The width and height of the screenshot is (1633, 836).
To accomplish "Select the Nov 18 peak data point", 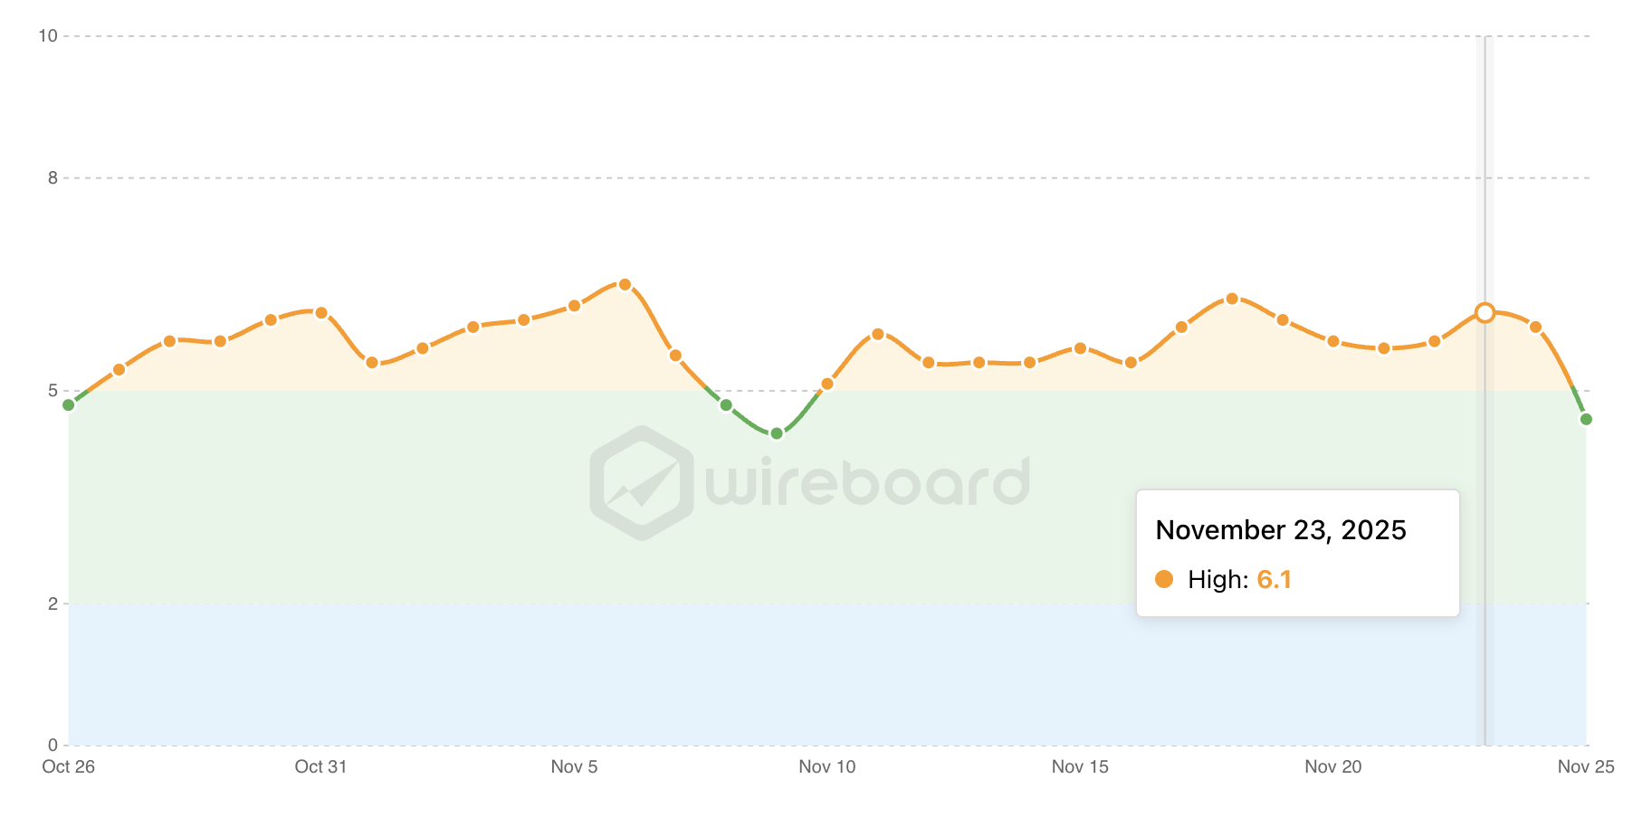I will pos(1232,299).
